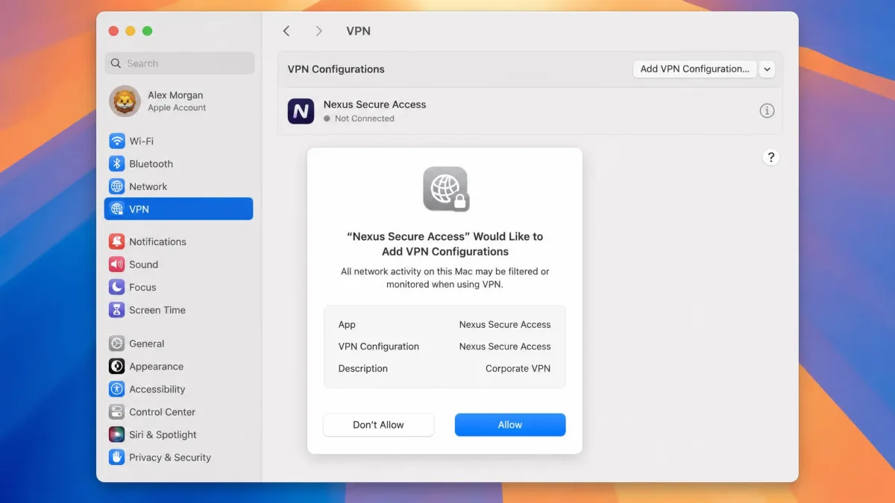Image resolution: width=895 pixels, height=503 pixels.
Task: Click the Screen Time label
Action: (157, 310)
